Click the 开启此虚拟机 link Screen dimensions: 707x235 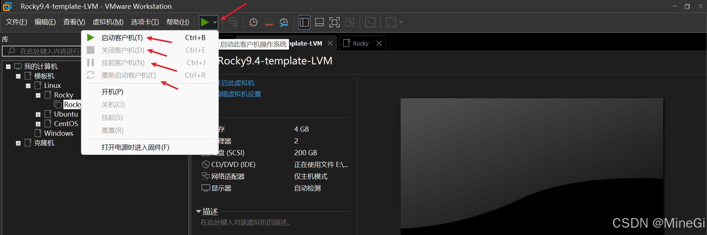236,83
